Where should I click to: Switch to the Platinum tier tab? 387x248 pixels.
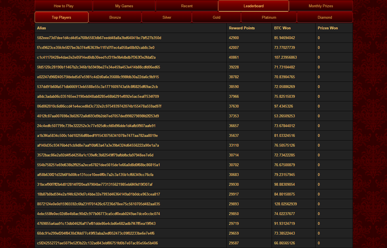coord(269,17)
